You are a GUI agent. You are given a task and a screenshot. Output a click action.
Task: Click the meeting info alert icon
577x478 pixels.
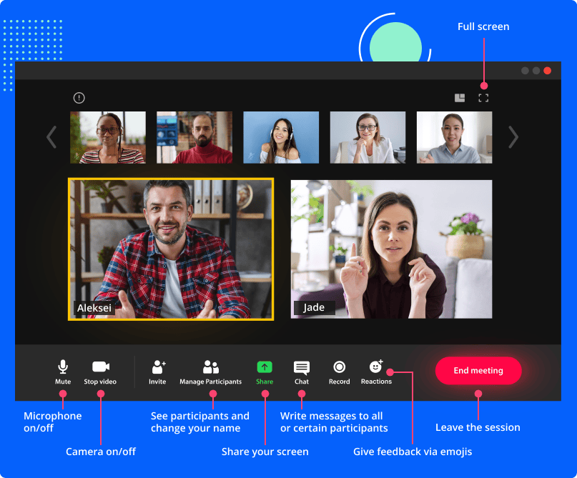[79, 98]
